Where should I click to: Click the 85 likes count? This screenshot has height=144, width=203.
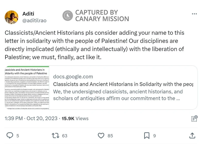(110, 136)
